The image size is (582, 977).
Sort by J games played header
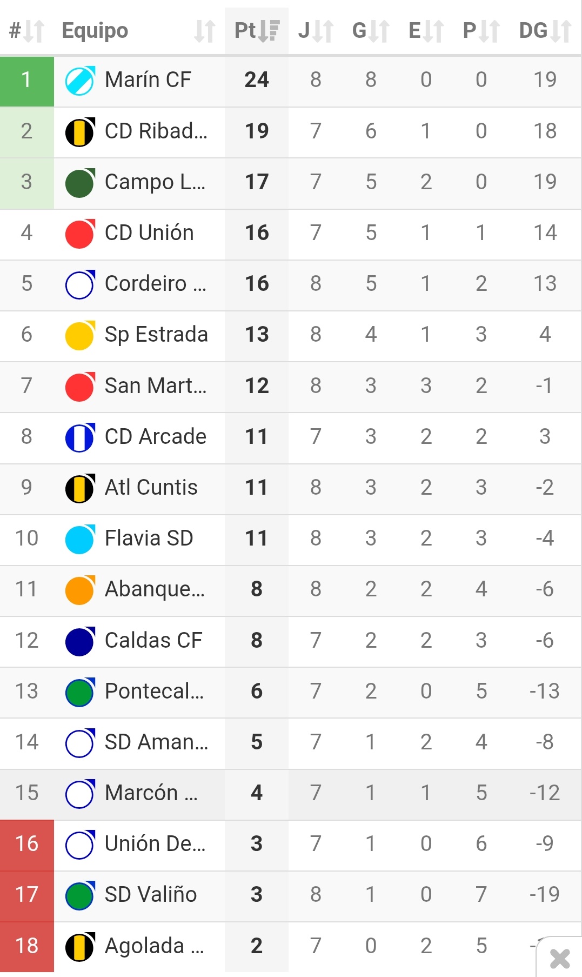(316, 31)
